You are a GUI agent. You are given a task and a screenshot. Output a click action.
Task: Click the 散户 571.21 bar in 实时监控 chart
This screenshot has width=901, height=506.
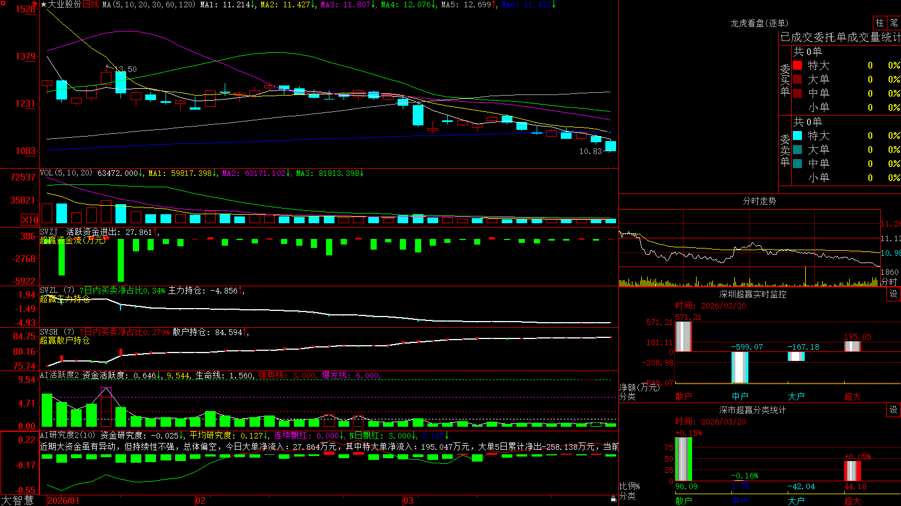[x=684, y=336]
